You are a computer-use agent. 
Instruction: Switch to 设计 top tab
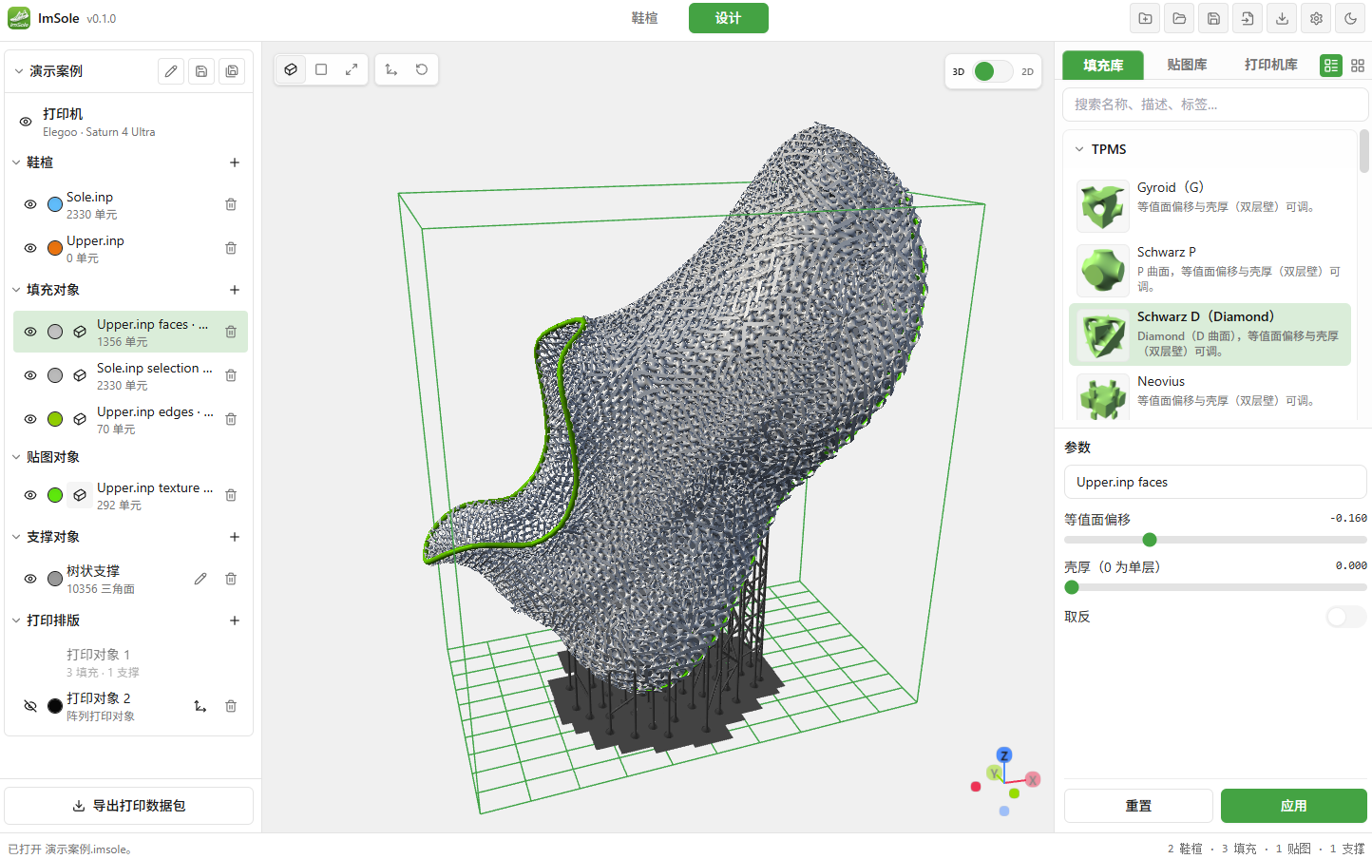(x=729, y=18)
